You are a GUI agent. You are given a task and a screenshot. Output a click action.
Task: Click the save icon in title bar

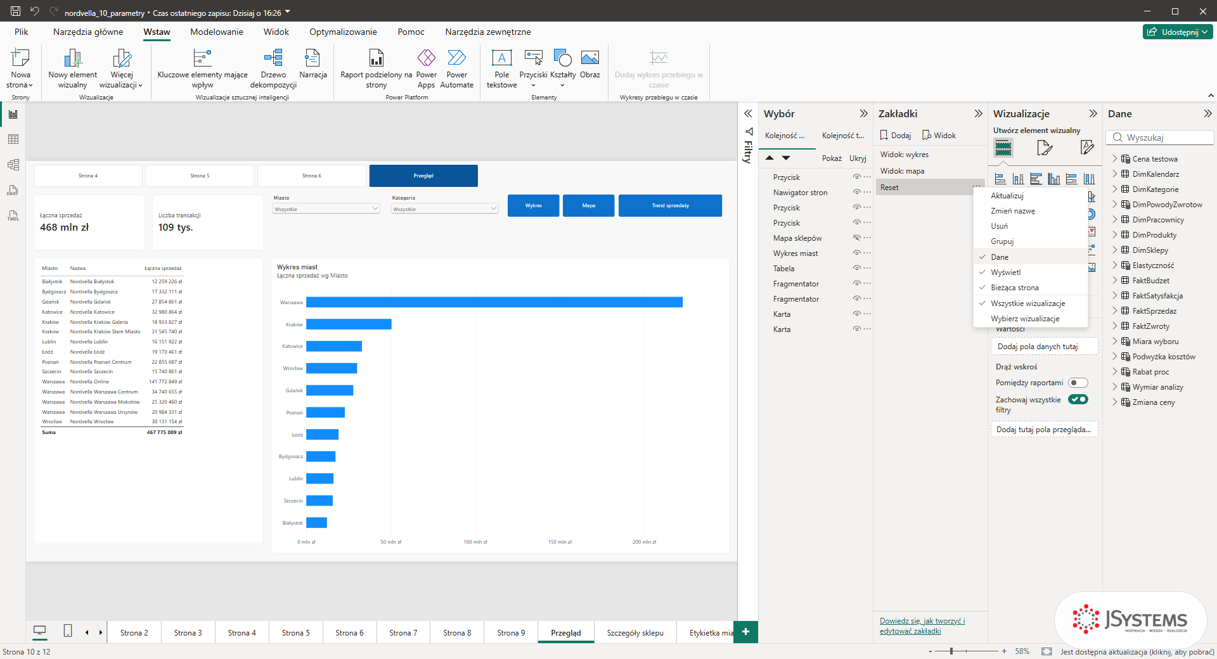point(16,11)
